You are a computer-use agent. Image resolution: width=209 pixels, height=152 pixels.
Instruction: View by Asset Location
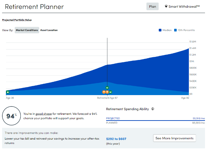coord(49,30)
